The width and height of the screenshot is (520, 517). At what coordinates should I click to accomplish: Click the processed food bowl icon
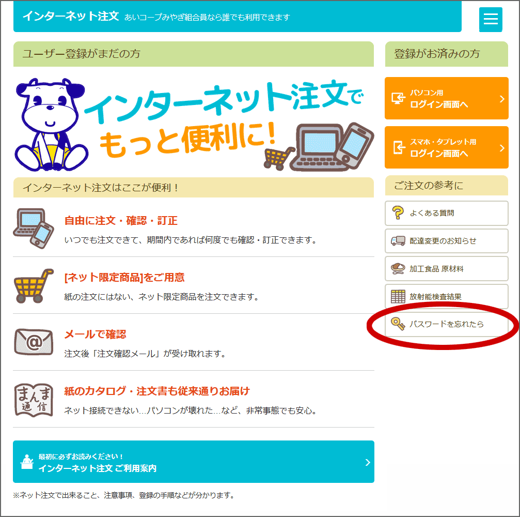click(398, 268)
